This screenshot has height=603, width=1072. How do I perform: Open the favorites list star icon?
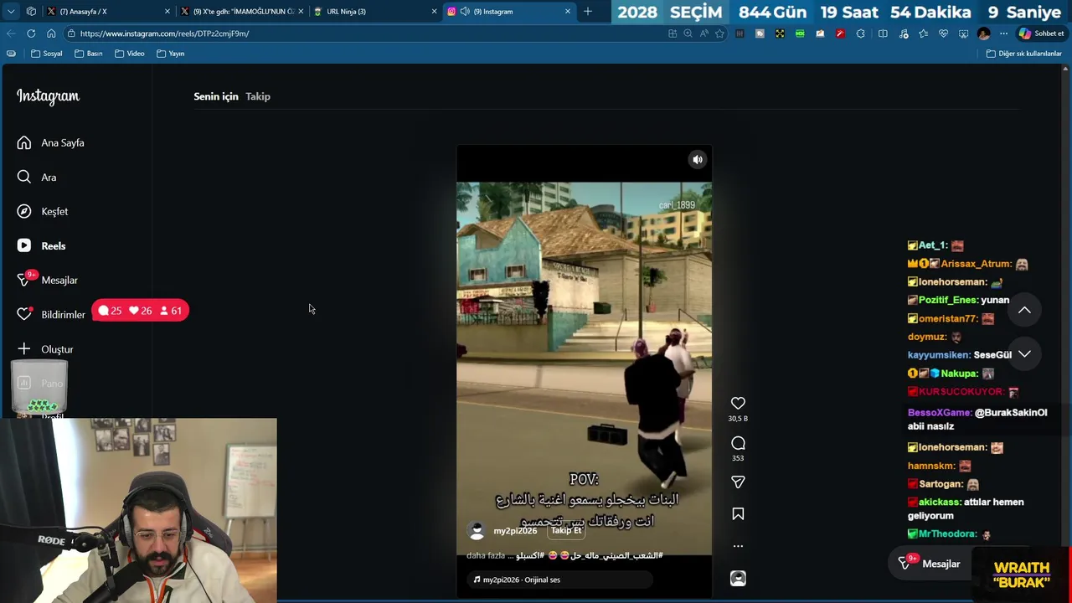click(923, 33)
